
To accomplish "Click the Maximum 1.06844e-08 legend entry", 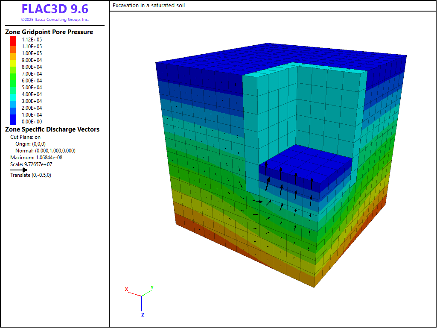I will (x=36, y=157).
